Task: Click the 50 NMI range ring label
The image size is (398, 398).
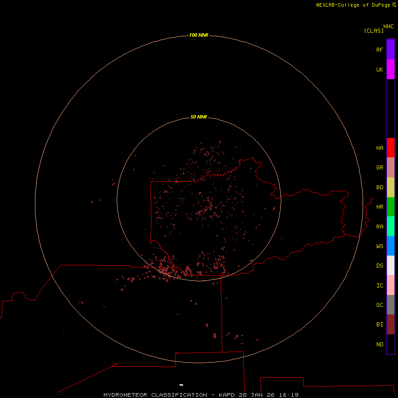Action: [x=199, y=117]
